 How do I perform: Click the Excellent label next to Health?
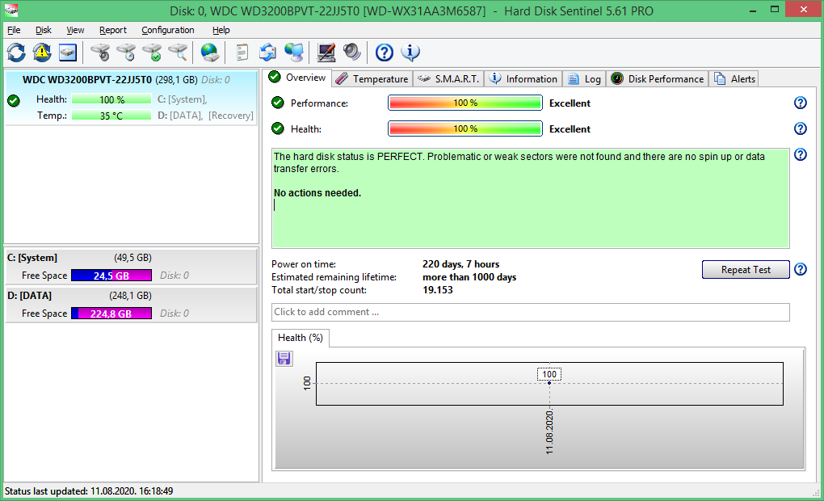tap(570, 128)
